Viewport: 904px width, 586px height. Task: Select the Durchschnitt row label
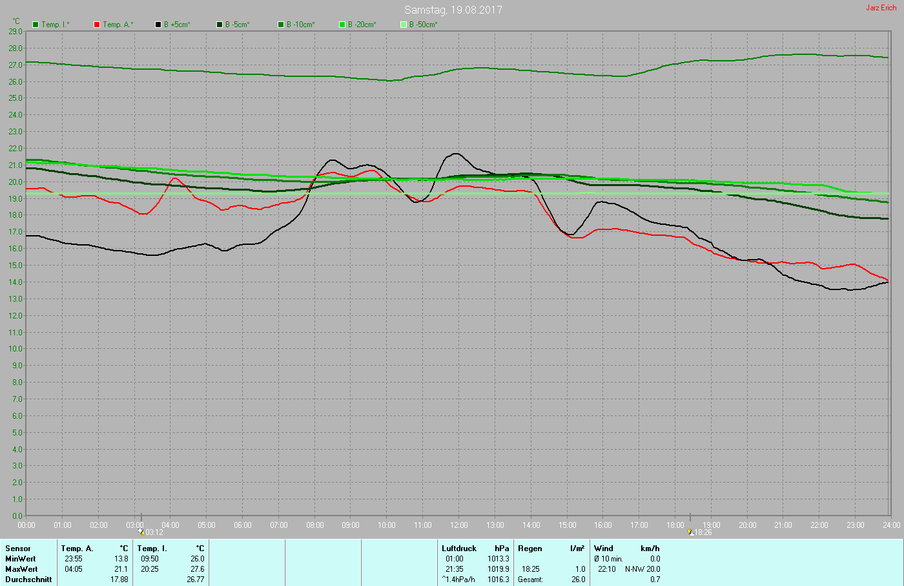(x=28, y=580)
